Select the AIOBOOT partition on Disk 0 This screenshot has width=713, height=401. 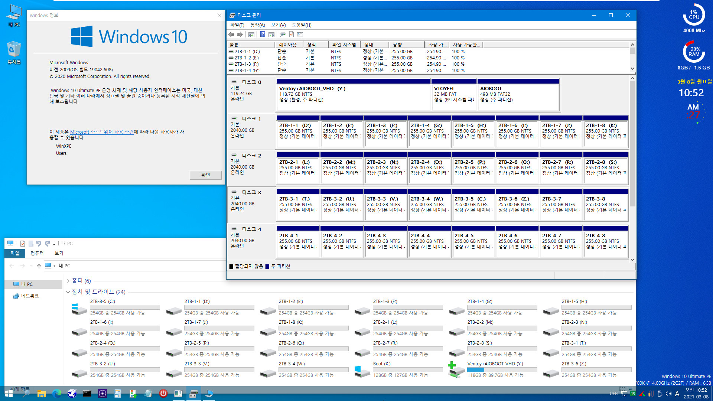pos(518,94)
